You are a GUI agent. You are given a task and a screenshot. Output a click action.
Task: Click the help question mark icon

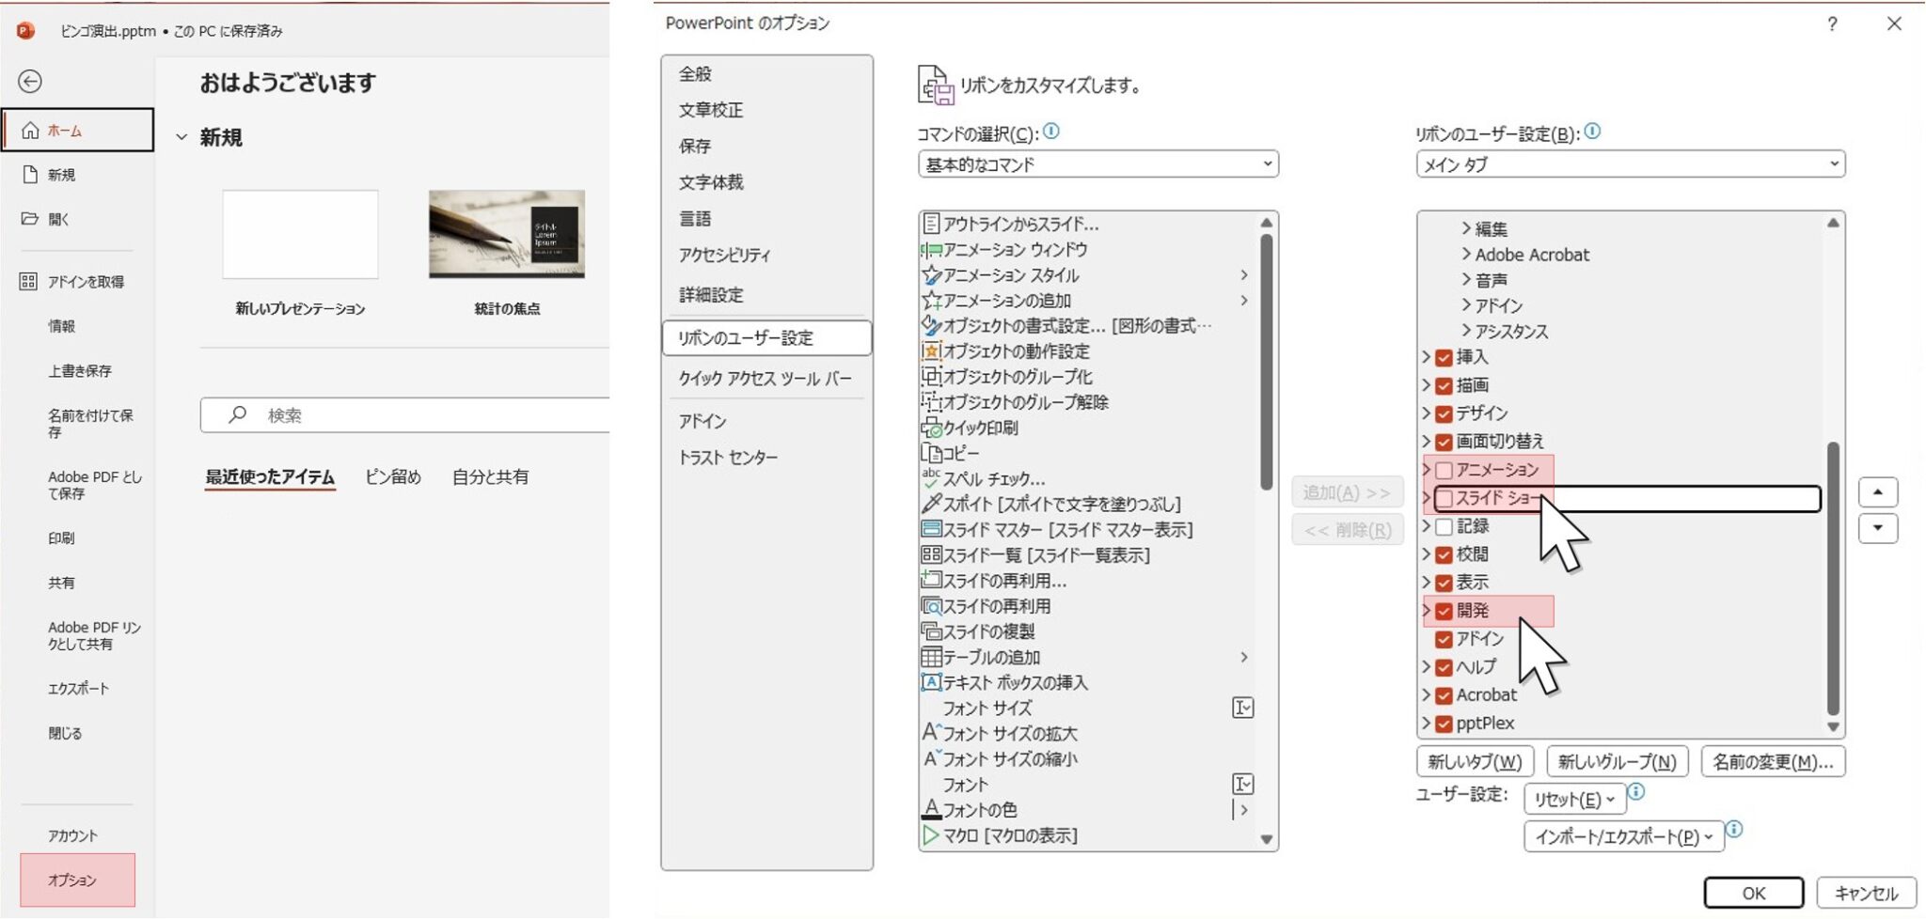(1832, 24)
